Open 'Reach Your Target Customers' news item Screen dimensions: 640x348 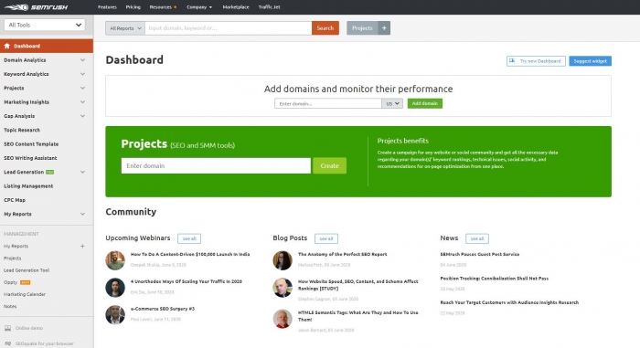pyautogui.click(x=509, y=302)
